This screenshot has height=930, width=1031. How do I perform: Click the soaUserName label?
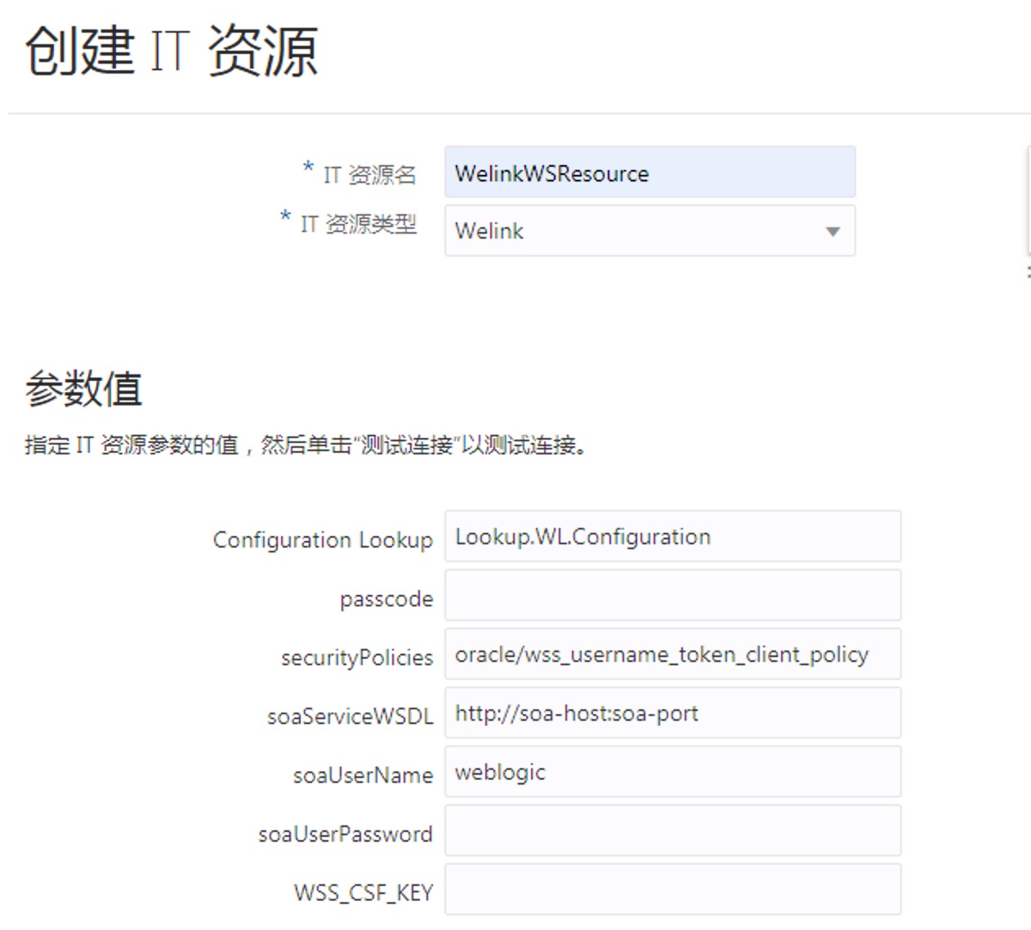(x=363, y=776)
